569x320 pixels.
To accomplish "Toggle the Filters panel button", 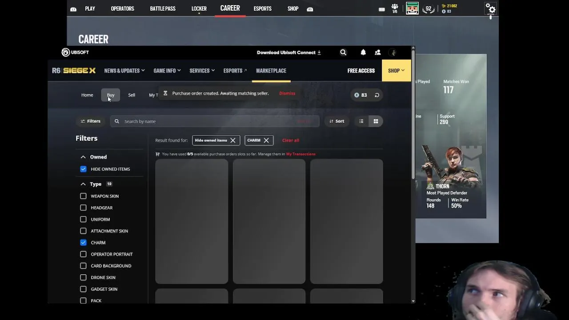I will [90, 121].
